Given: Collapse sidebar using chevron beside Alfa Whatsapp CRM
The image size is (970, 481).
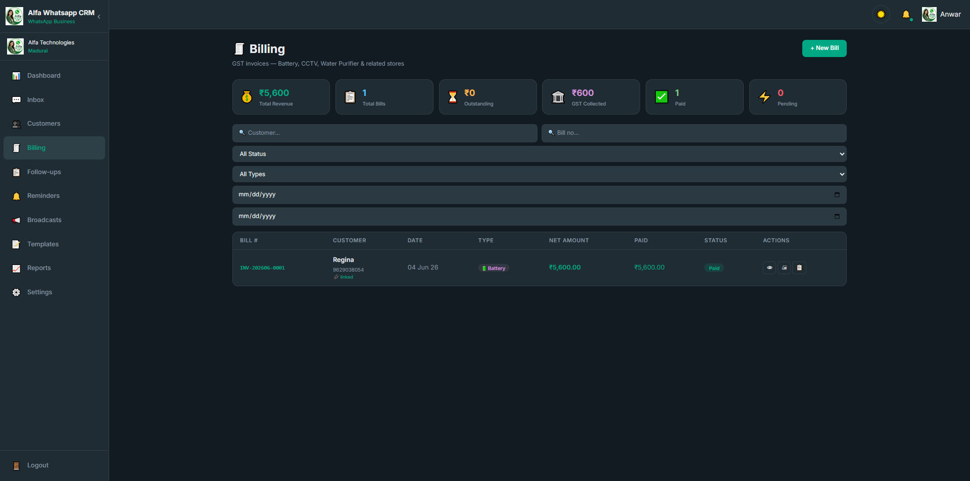Looking at the screenshot, I should [x=99, y=17].
